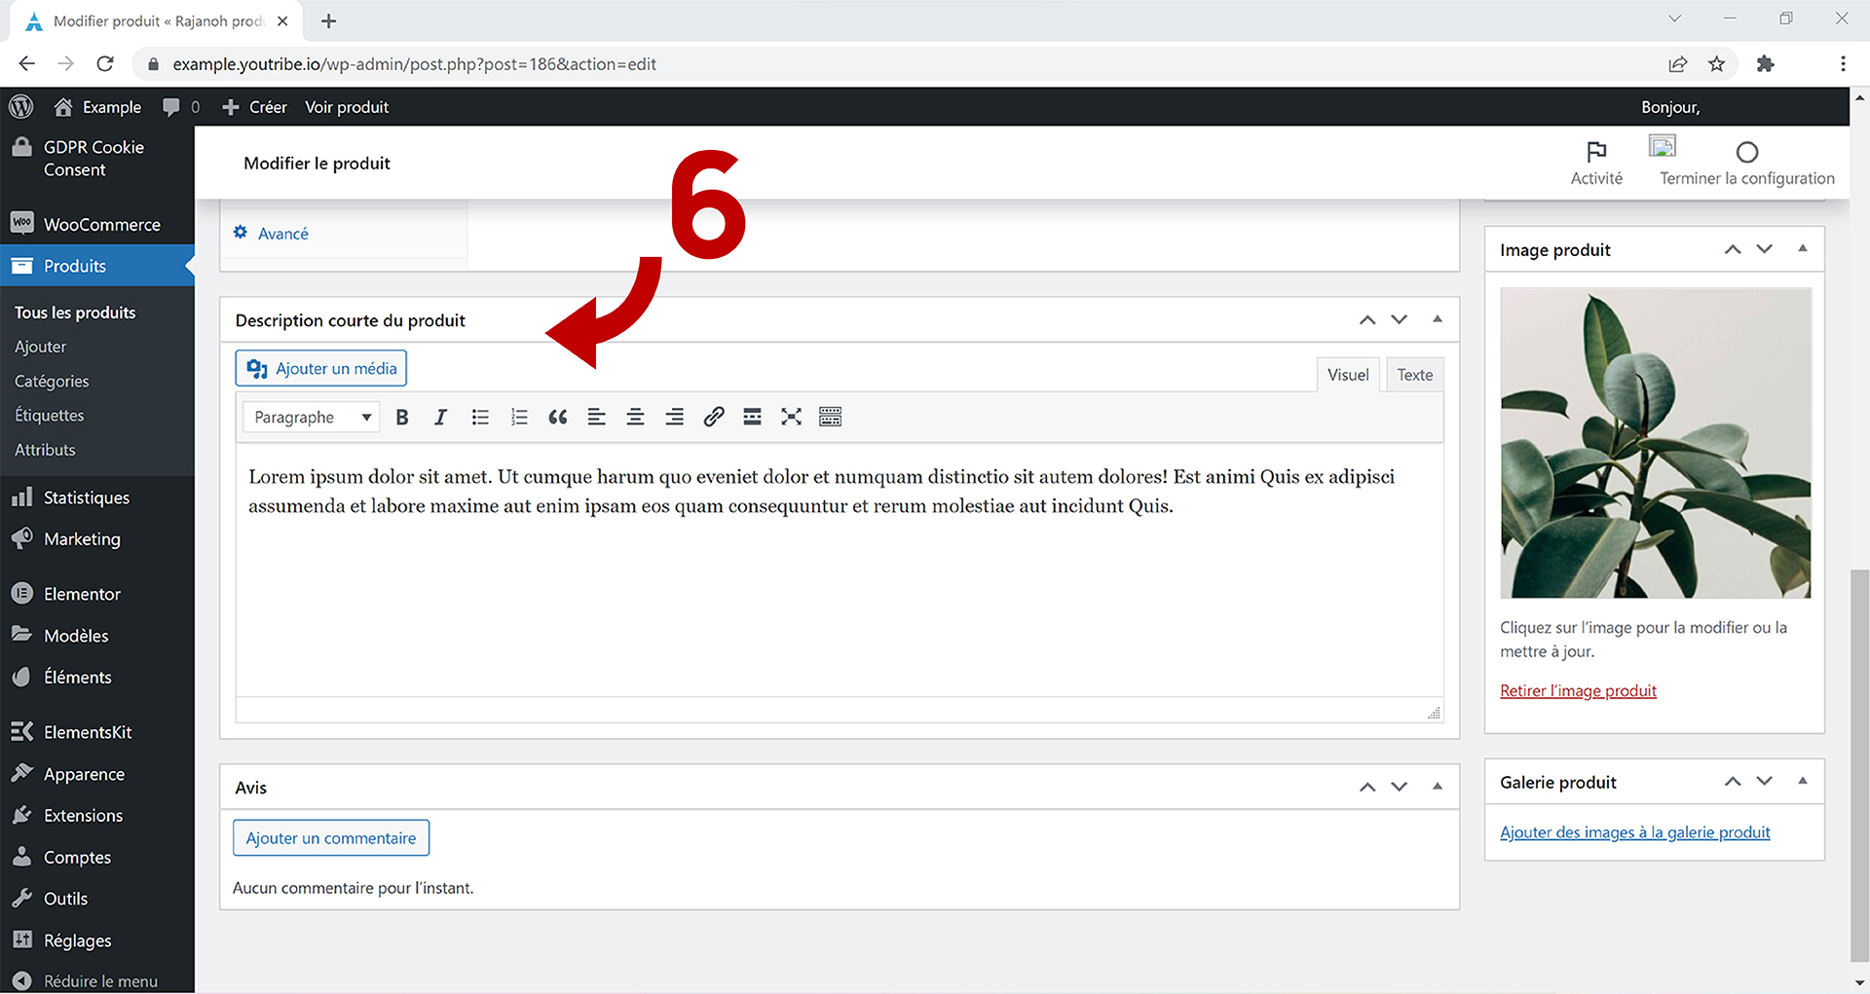Image resolution: width=1870 pixels, height=994 pixels.
Task: Collapse the Description courte du produit panel
Action: click(1437, 319)
